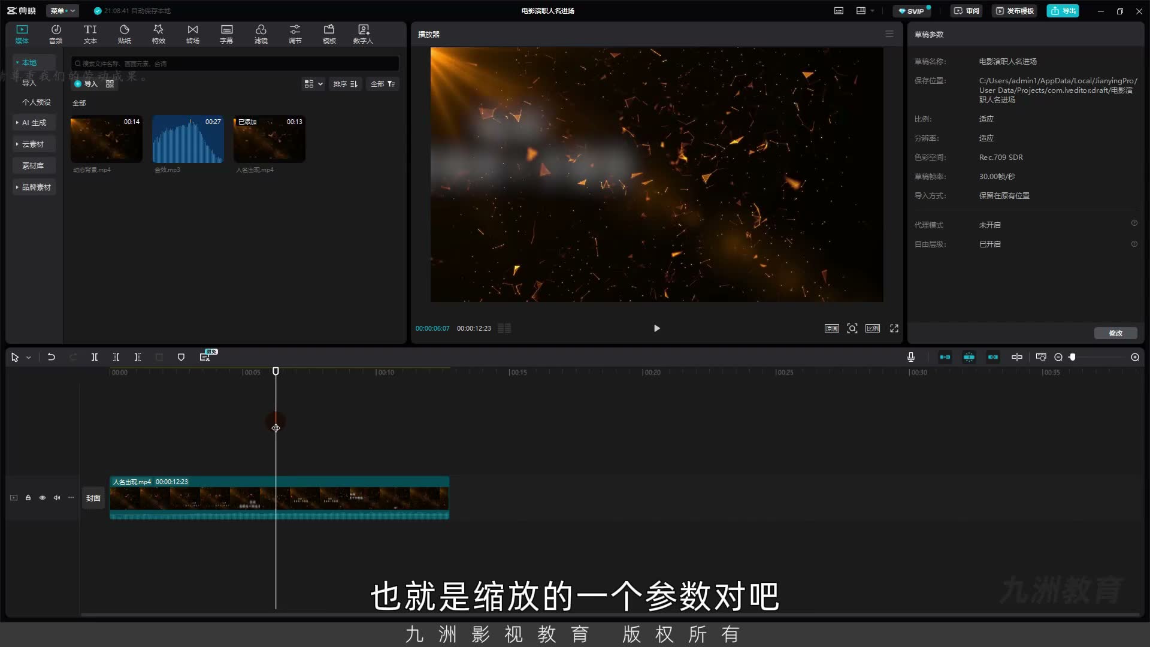Expand the 品牌素材 brand materials section
The width and height of the screenshot is (1150, 647).
[x=34, y=187]
